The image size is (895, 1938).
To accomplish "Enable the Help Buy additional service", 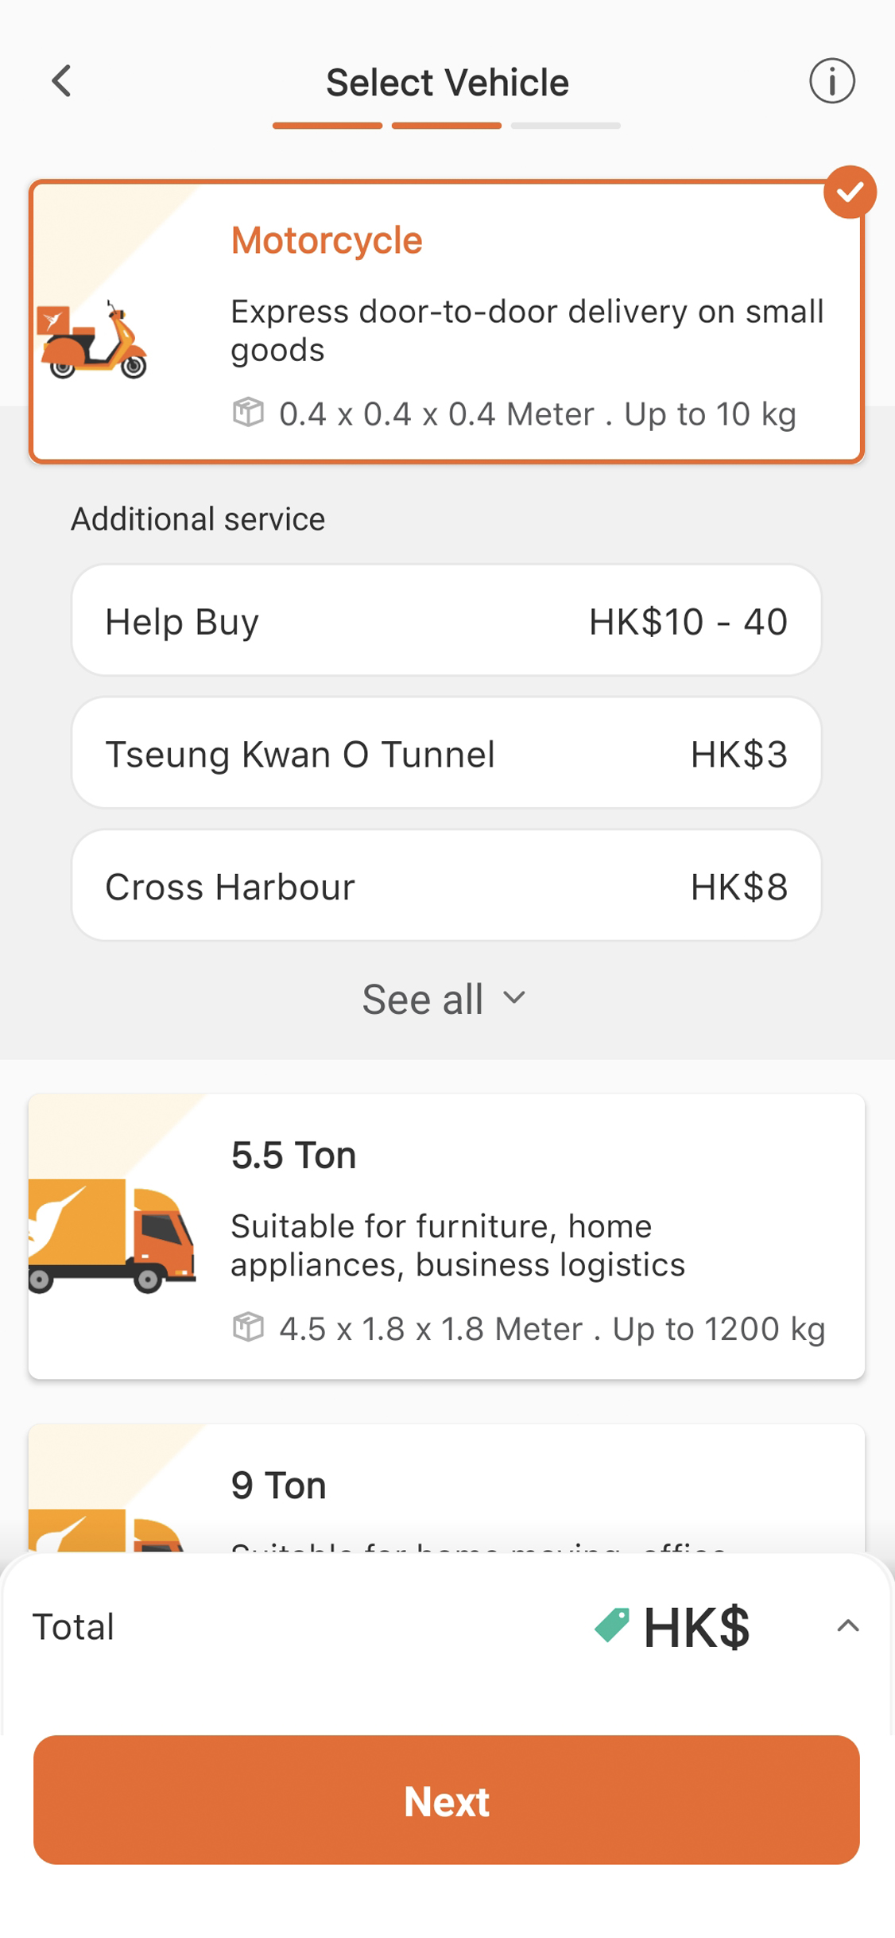I will (446, 621).
